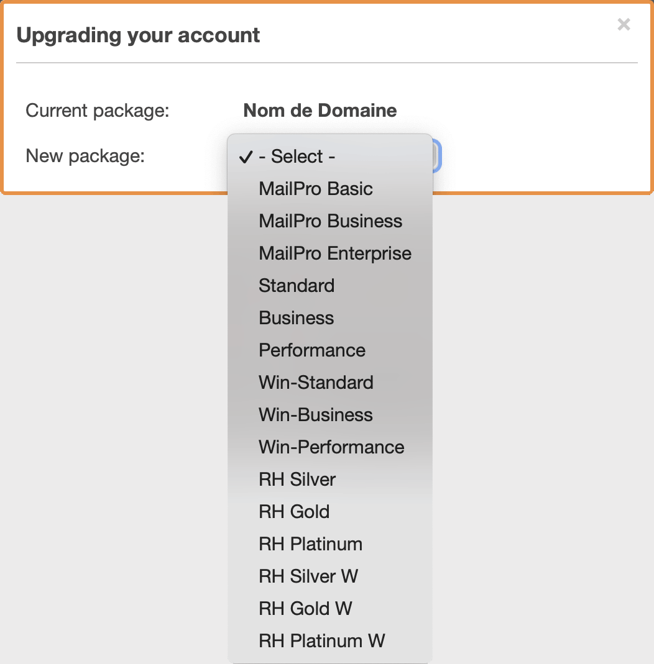
Task: Click the checkmark beside '- Select -'
Action: [246, 157]
